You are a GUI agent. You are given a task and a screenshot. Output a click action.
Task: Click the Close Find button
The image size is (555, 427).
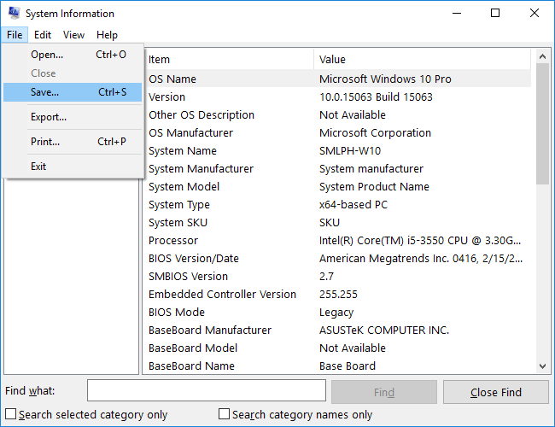coord(496,392)
